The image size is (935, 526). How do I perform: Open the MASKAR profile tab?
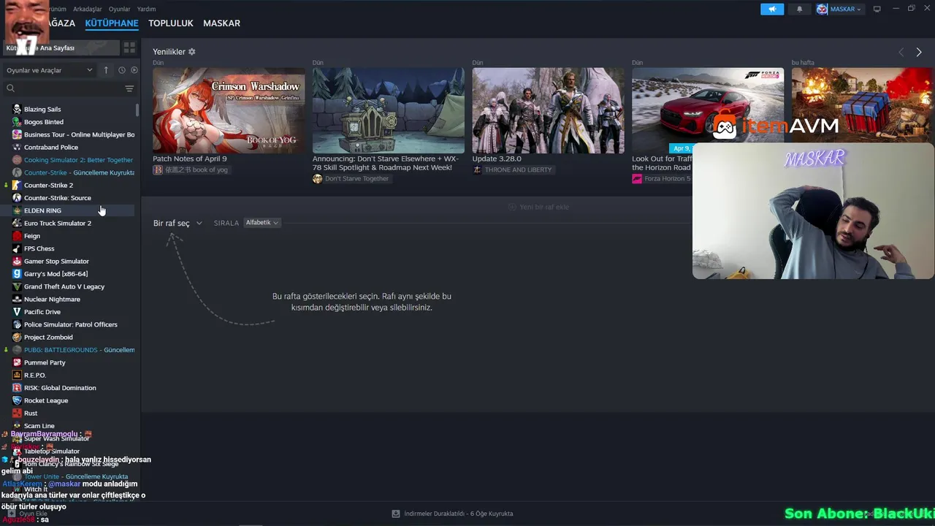221,23
